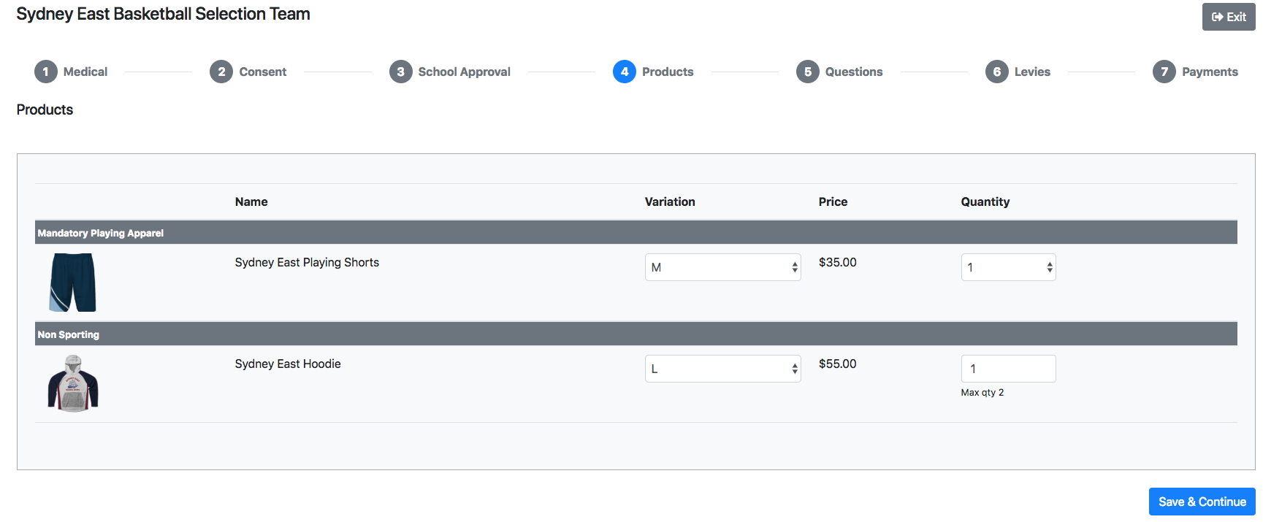Open Playing Shorts quantity dropdown
The height and width of the screenshot is (522, 1263).
click(x=1009, y=267)
